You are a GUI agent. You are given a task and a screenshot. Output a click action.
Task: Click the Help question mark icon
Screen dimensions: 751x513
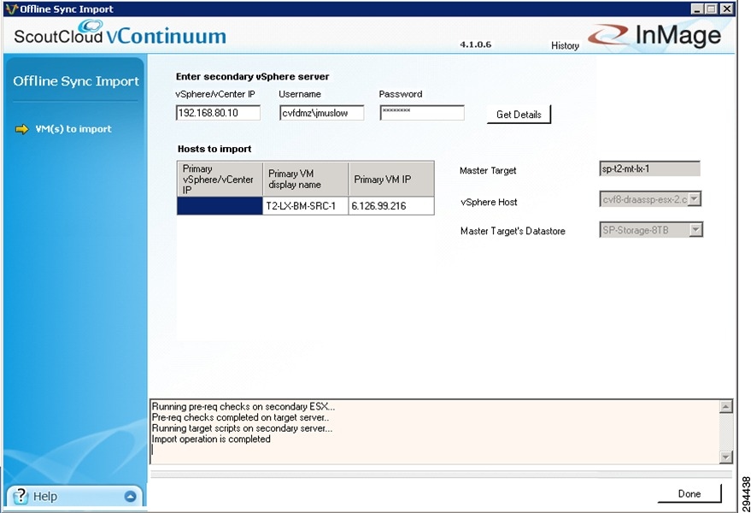point(21,496)
